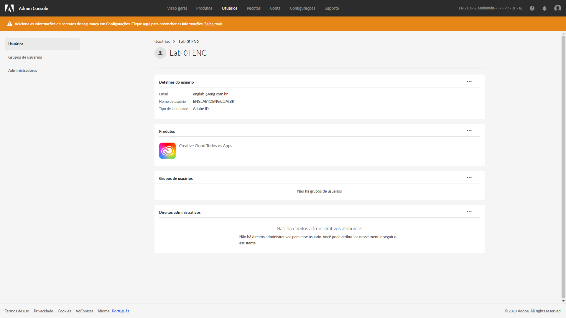Open the help question mark icon

pyautogui.click(x=532, y=8)
